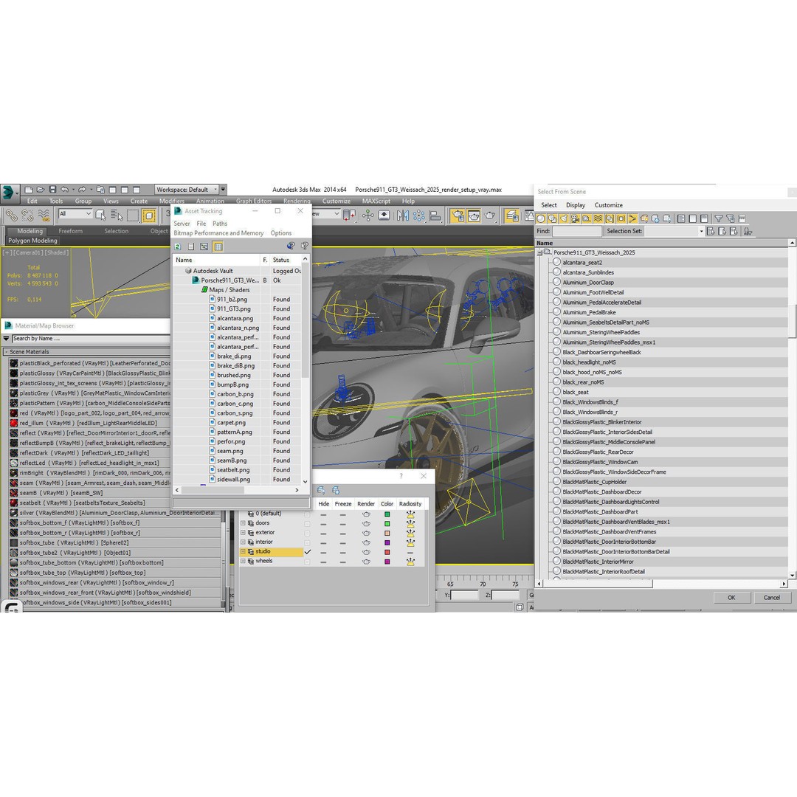Open the Group menu

click(83, 201)
